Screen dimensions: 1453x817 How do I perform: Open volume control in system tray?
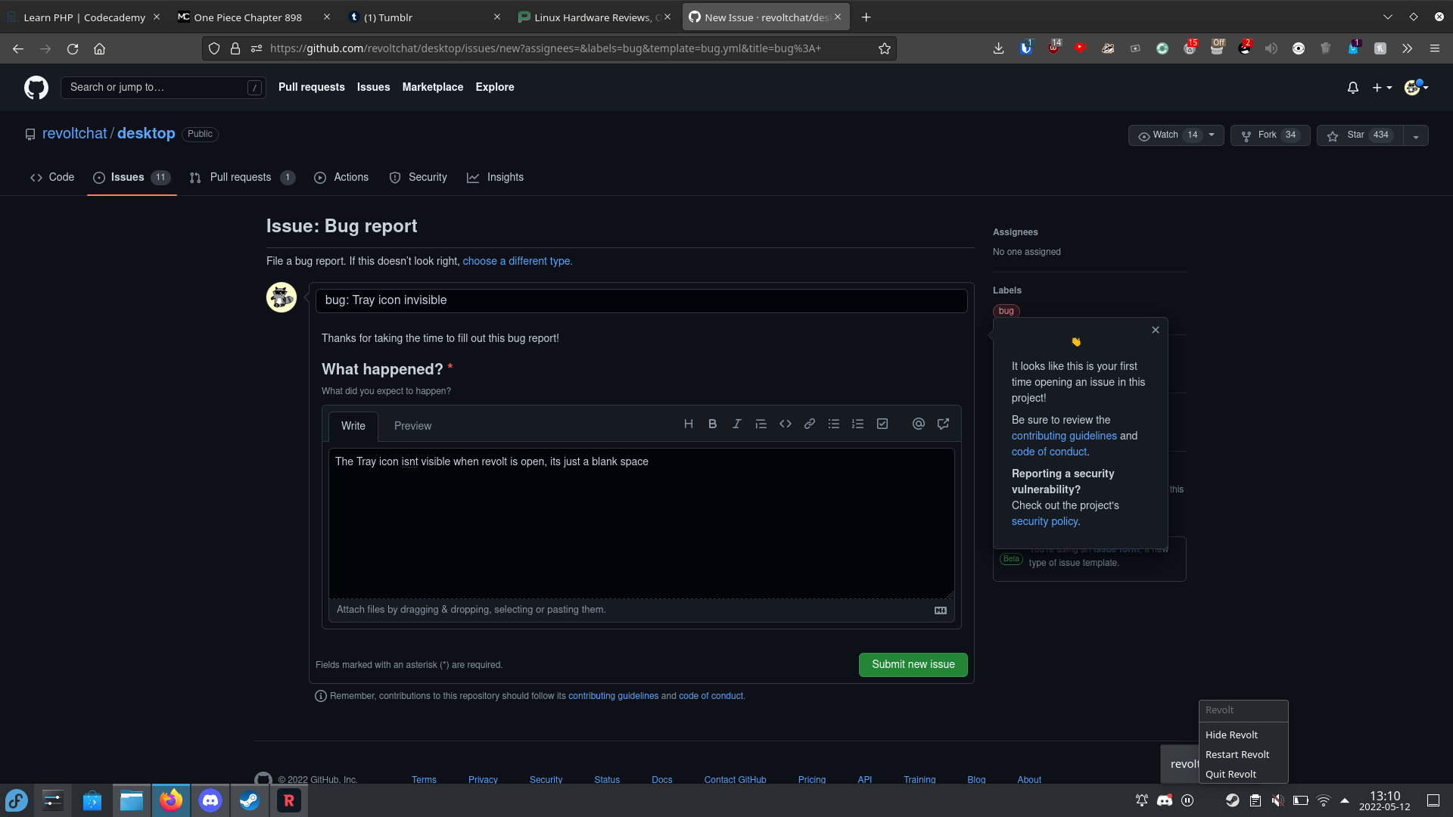pyautogui.click(x=1277, y=800)
